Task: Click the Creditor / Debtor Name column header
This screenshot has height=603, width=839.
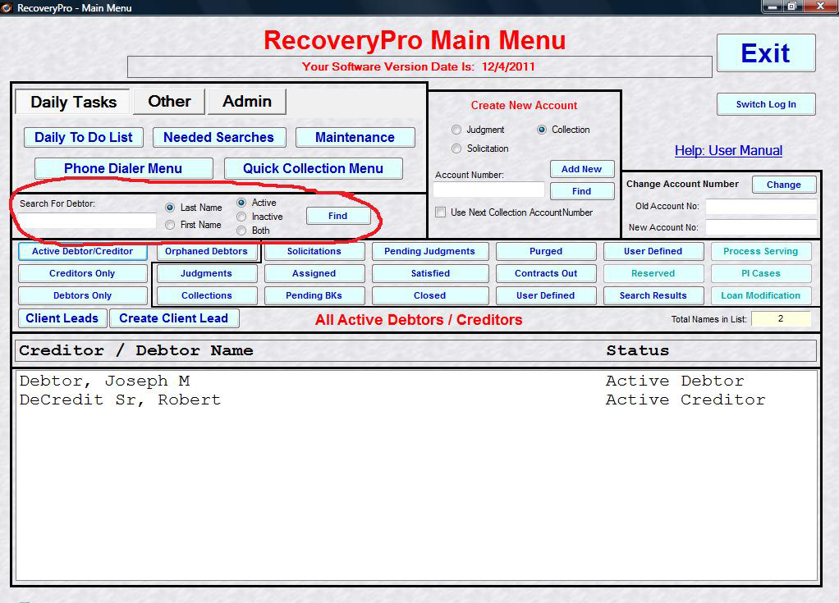Action: pos(136,350)
